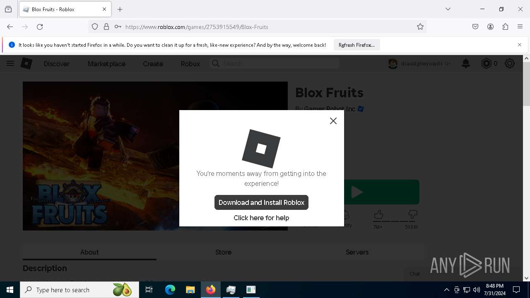
Task: Open the Robux page
Action: (190, 64)
